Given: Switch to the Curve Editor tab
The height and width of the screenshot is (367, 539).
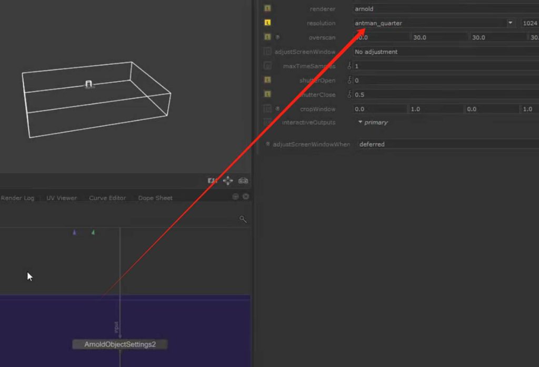Looking at the screenshot, I should click(x=107, y=198).
